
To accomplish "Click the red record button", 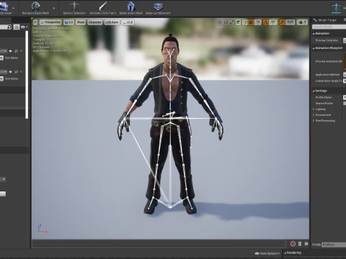I will (293, 244).
